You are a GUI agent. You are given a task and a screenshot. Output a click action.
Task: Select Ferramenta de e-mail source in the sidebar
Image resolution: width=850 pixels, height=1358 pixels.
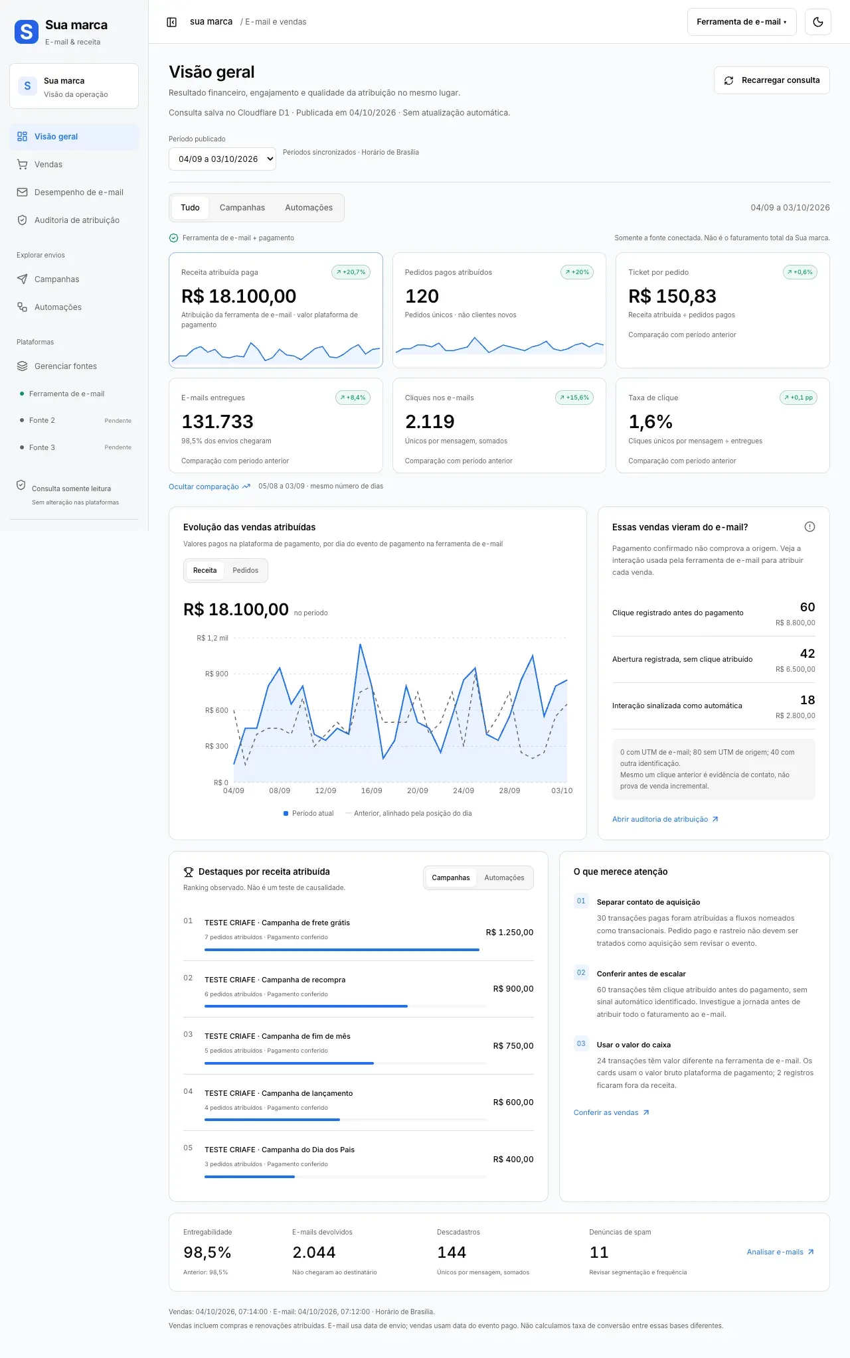click(74, 394)
